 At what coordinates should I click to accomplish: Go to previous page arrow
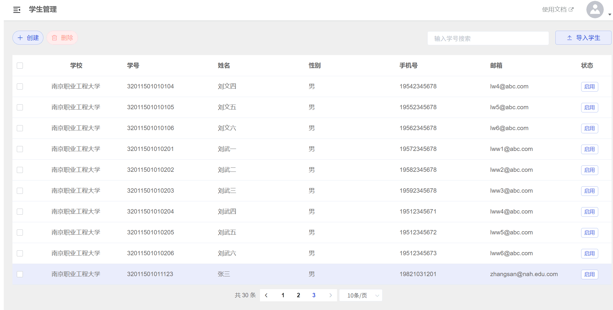(x=266, y=295)
